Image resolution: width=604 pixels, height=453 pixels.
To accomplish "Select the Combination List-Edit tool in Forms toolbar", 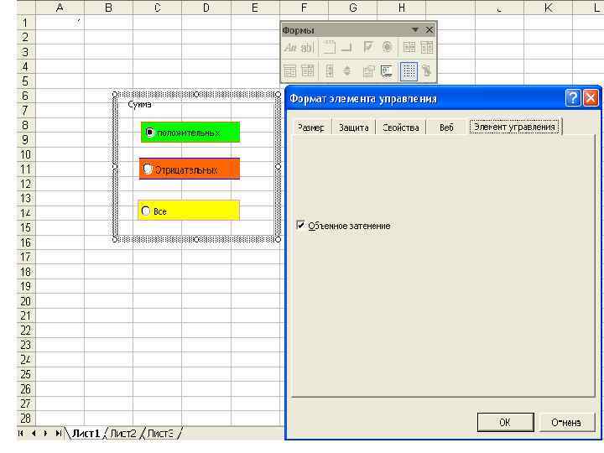I will 290,70.
